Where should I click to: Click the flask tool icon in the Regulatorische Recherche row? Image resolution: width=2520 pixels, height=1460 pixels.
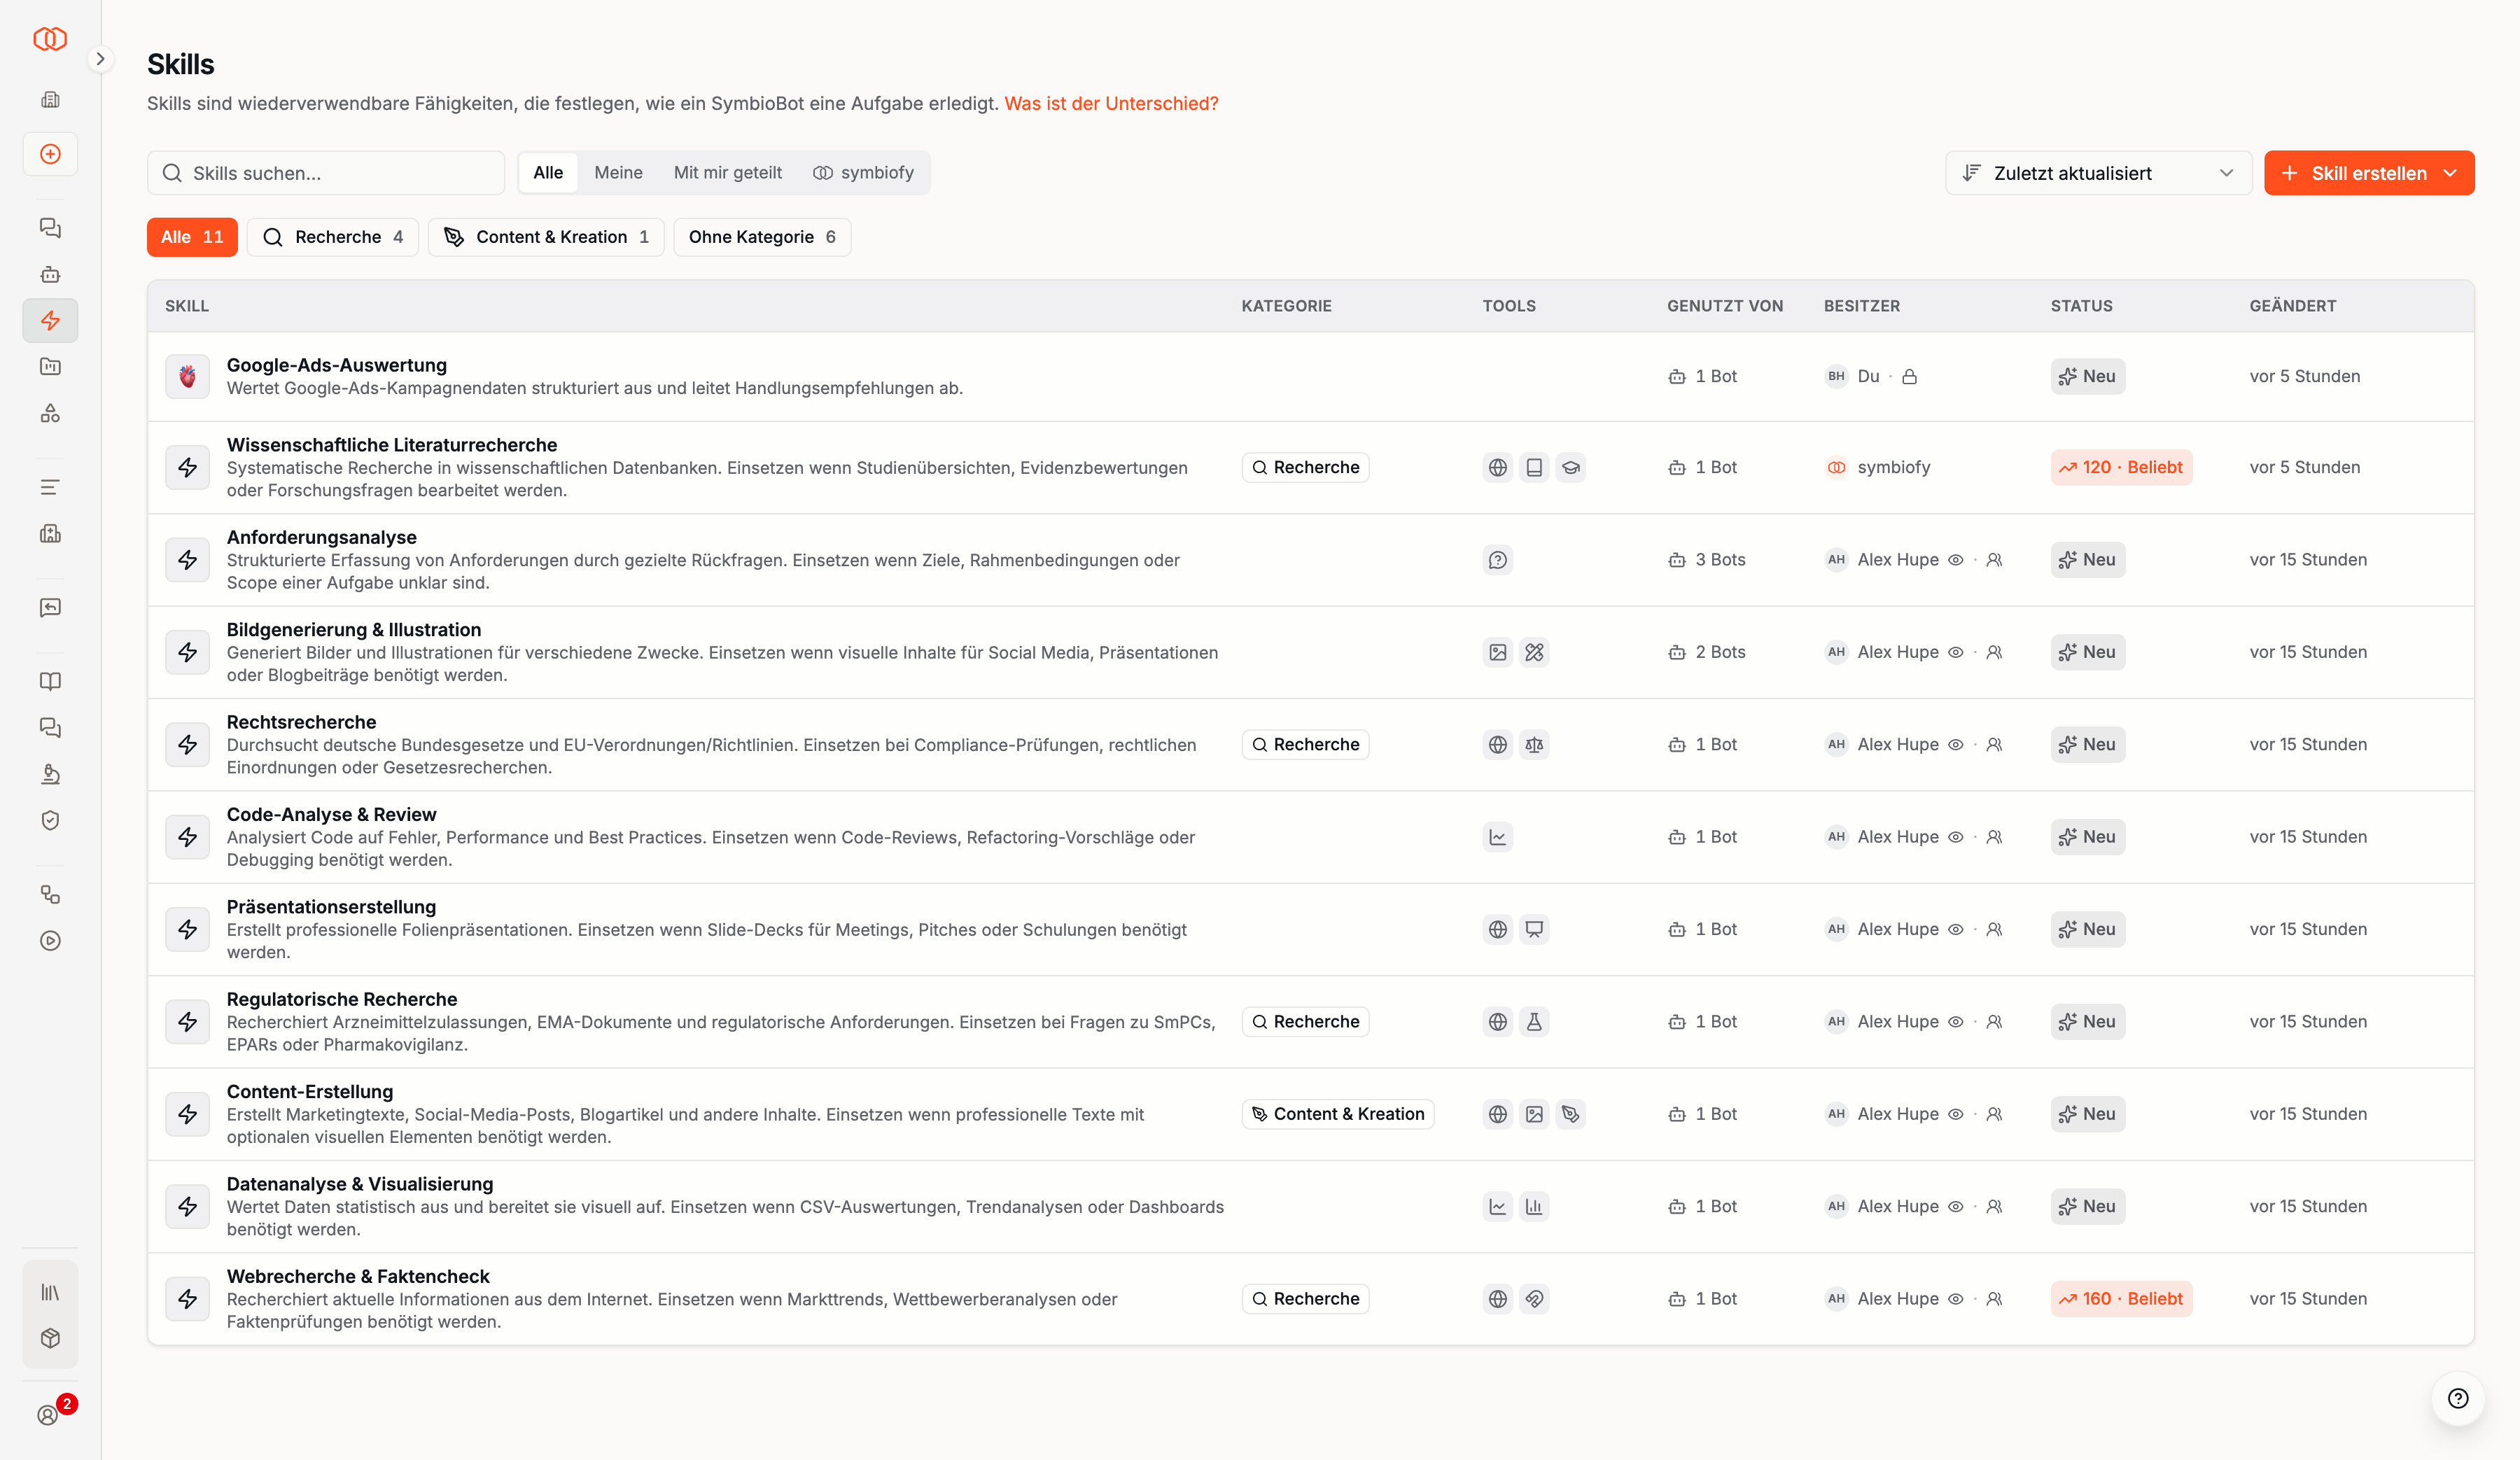pos(1534,1021)
